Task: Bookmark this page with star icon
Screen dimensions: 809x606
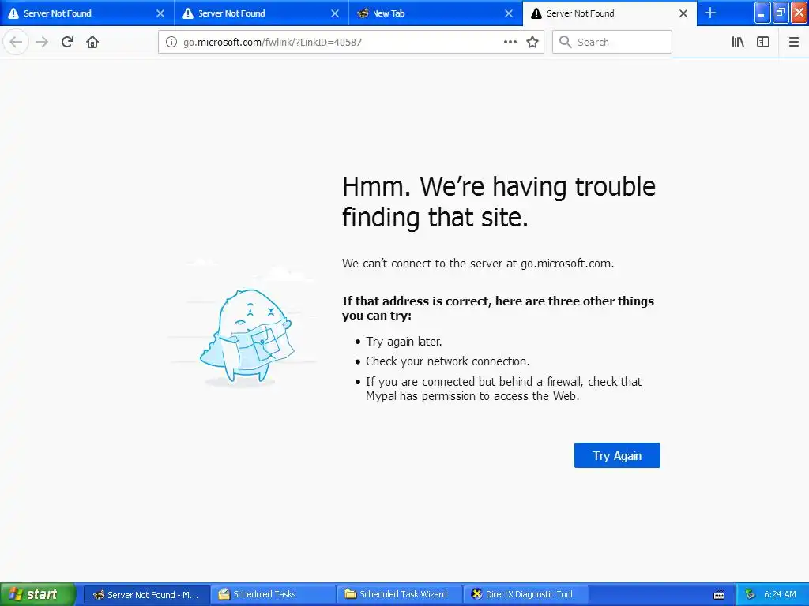Action: click(532, 43)
